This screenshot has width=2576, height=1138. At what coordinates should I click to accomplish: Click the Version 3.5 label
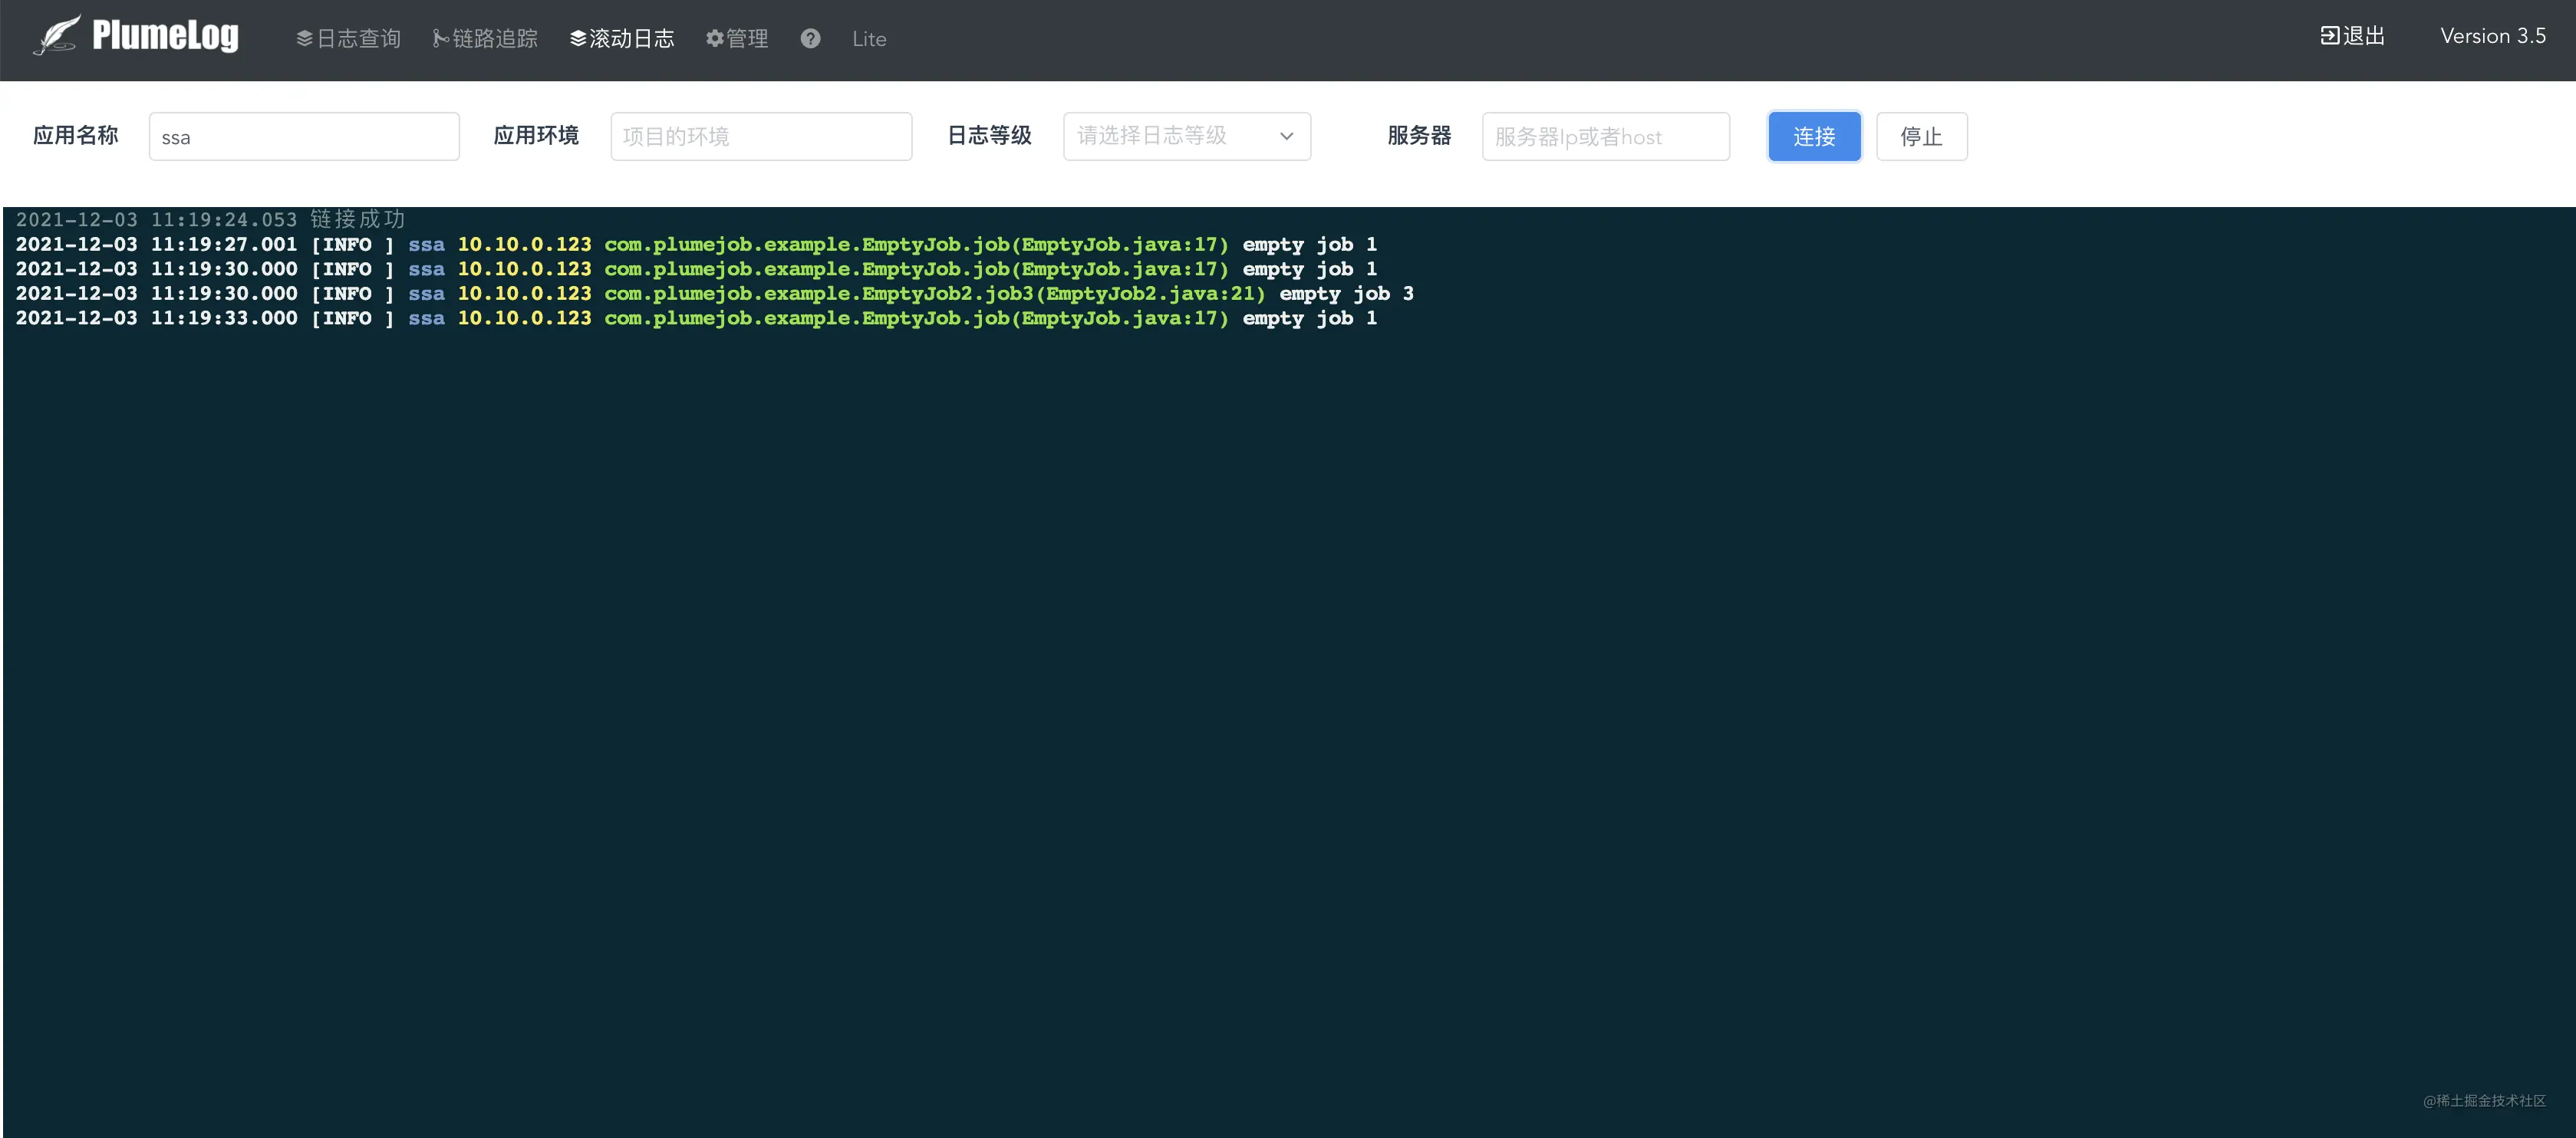[2492, 36]
